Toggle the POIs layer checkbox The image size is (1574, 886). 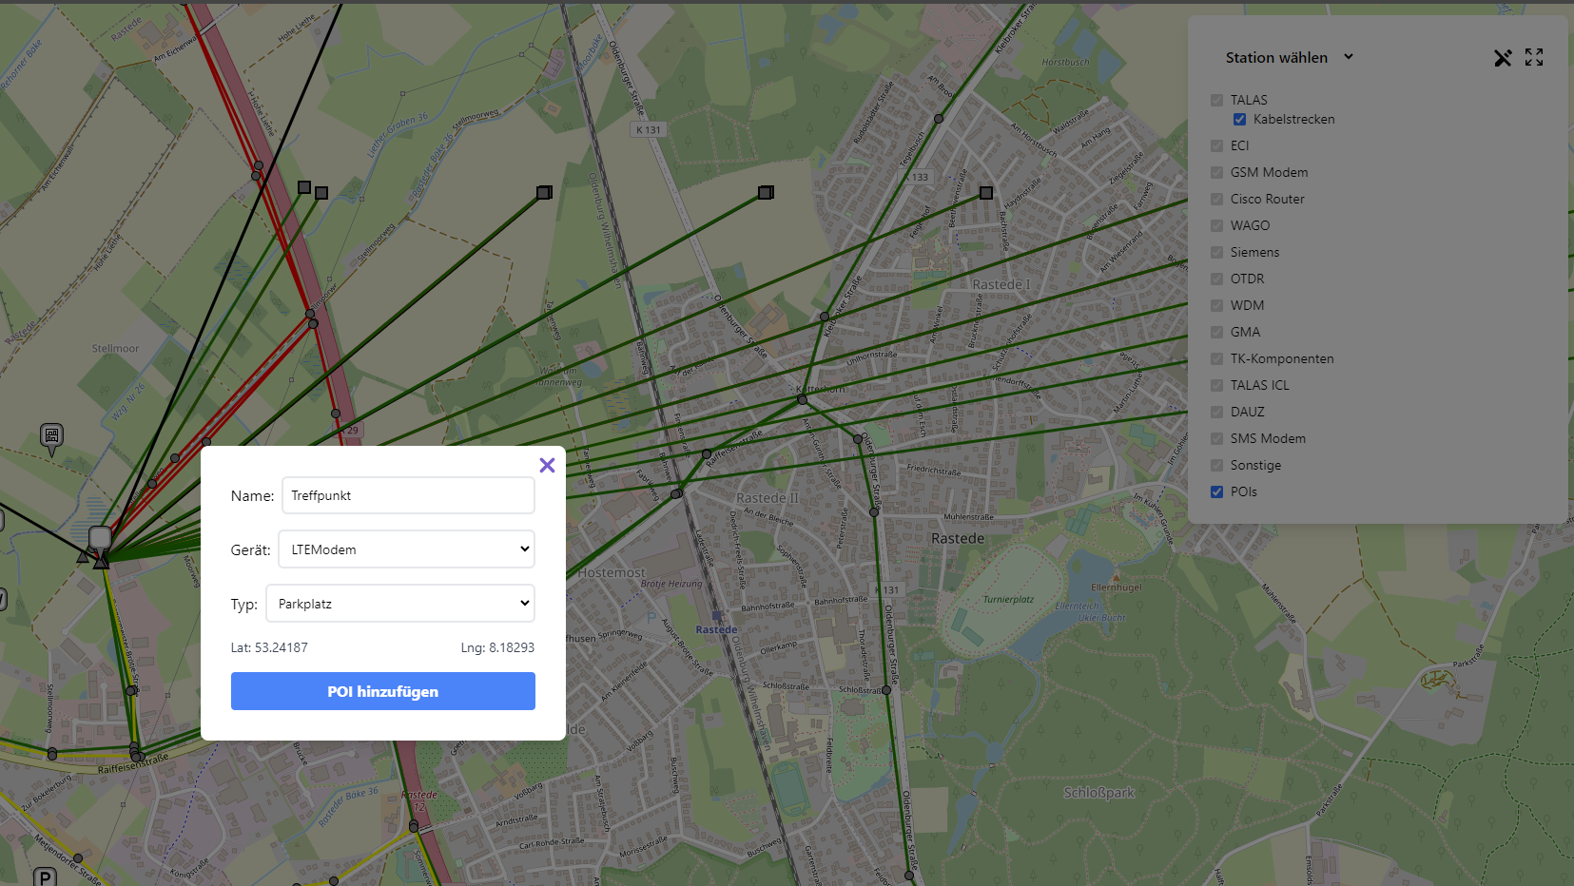(x=1216, y=491)
